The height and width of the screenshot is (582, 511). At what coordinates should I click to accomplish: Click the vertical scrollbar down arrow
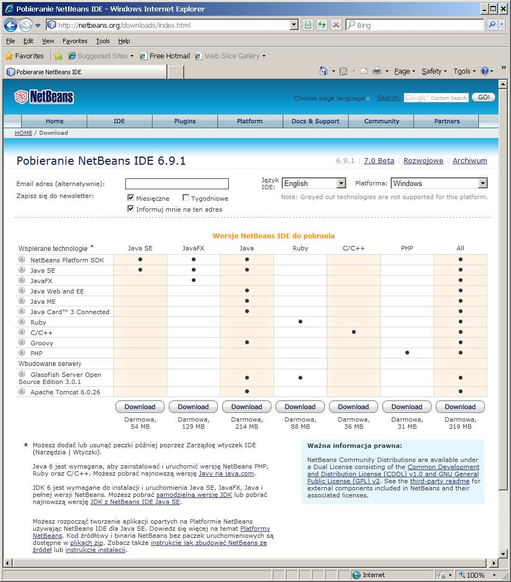[x=503, y=554]
